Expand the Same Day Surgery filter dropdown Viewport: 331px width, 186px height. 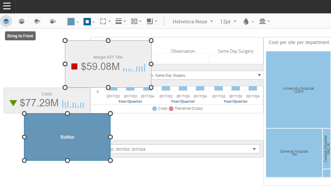(x=259, y=75)
